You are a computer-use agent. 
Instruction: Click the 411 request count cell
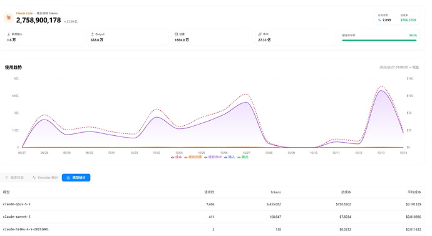pos(212,217)
